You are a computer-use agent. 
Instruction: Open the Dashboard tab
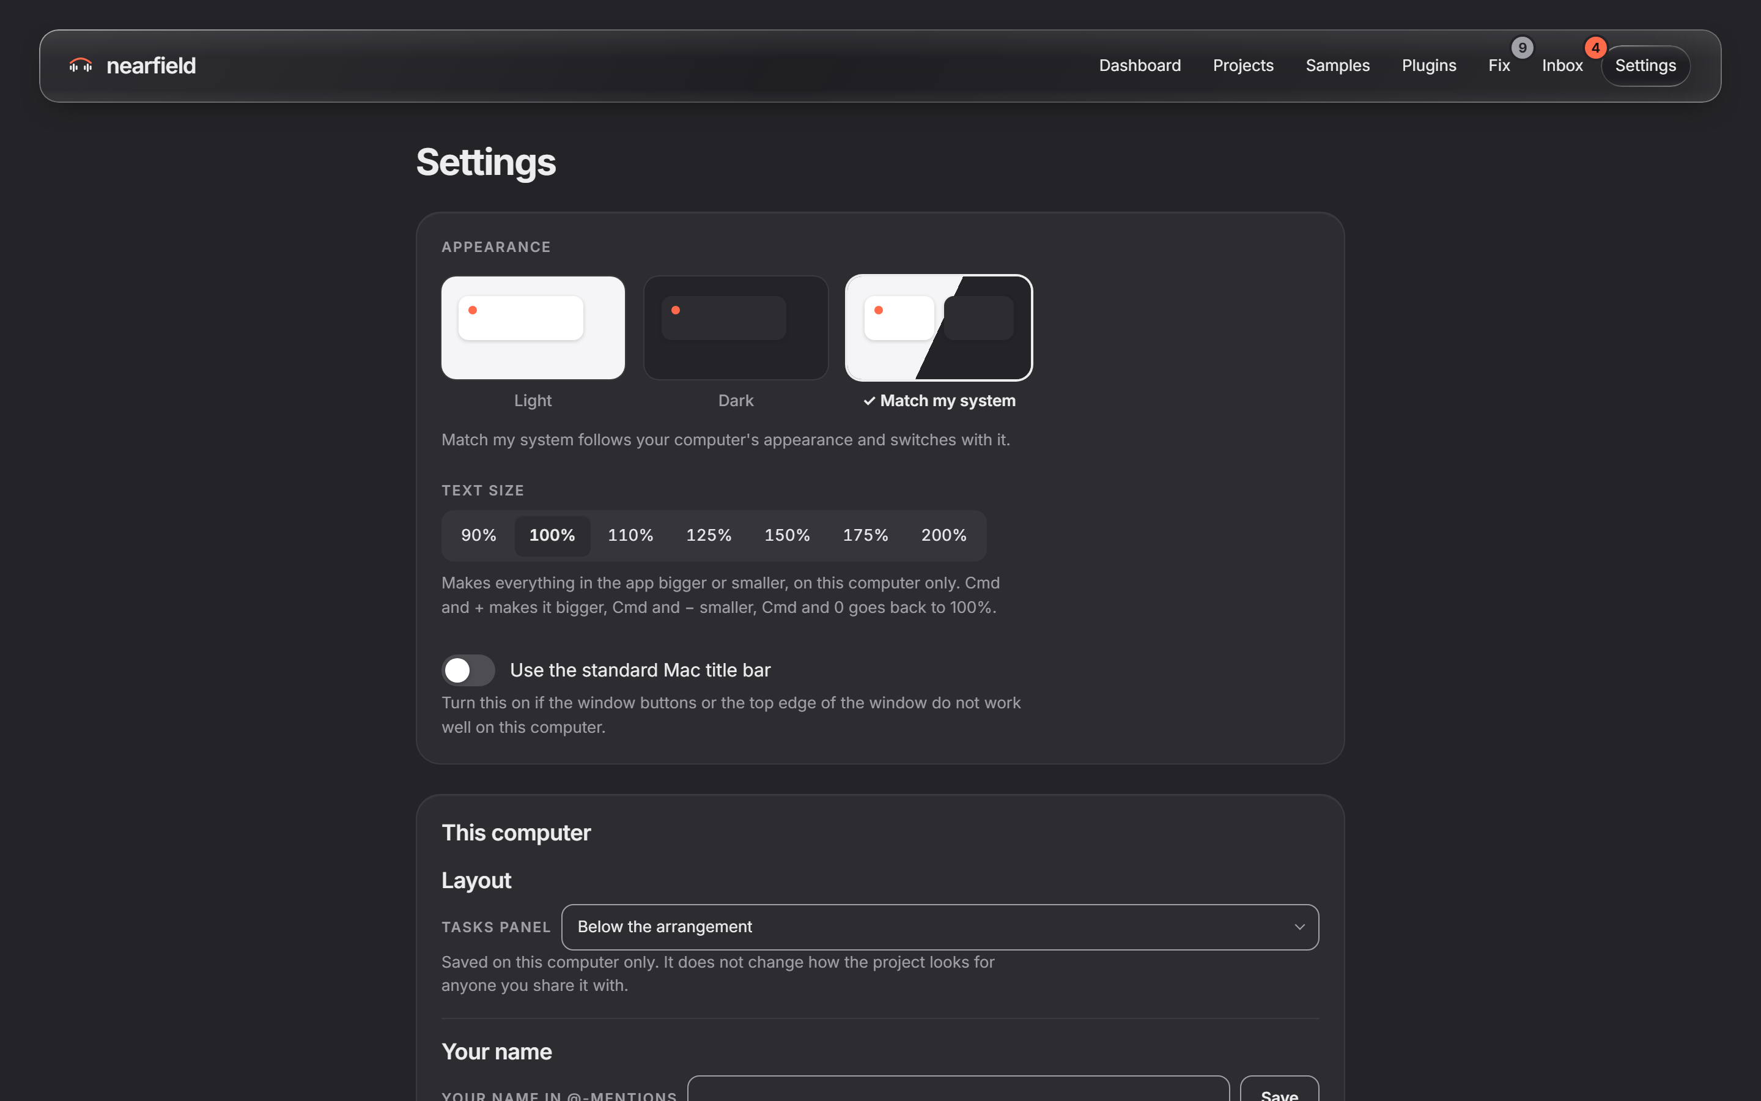click(1140, 65)
